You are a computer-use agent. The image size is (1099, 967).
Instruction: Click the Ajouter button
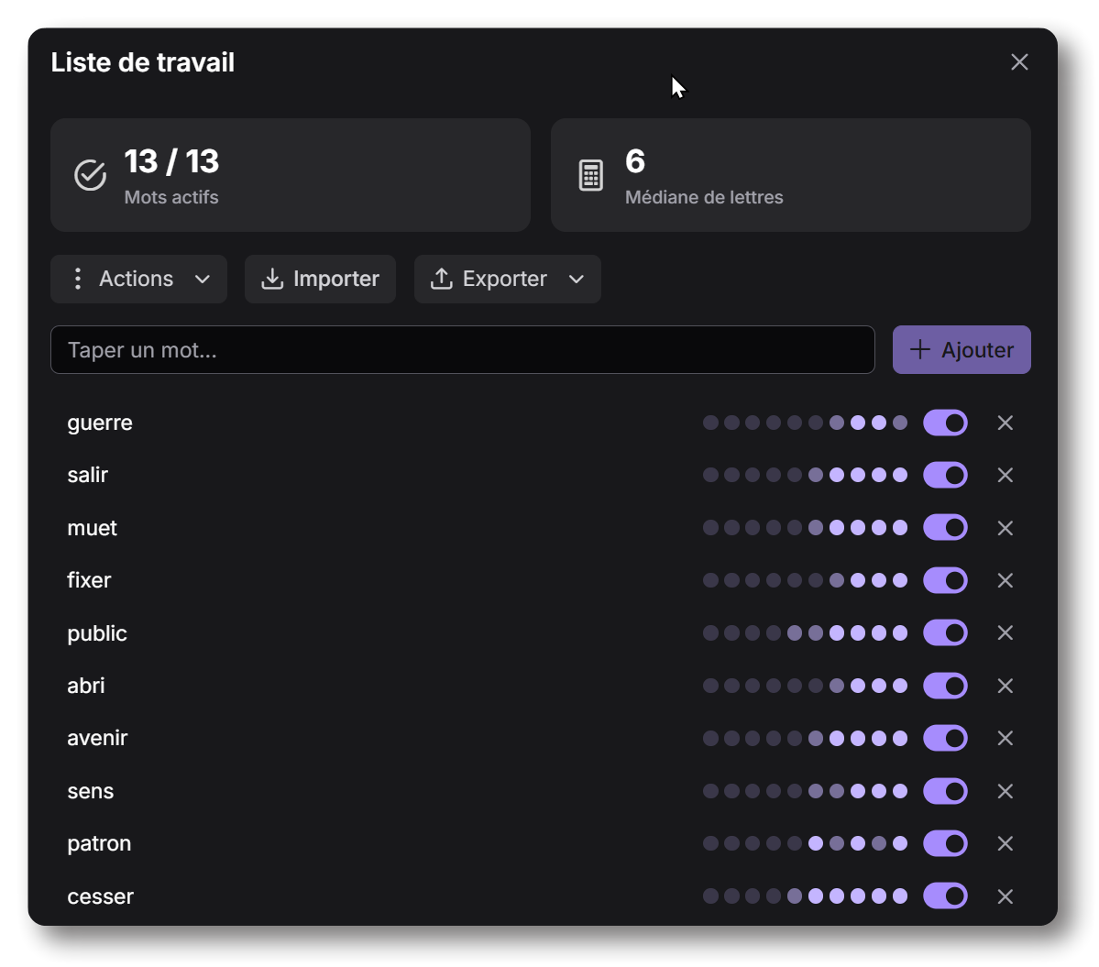coord(962,350)
